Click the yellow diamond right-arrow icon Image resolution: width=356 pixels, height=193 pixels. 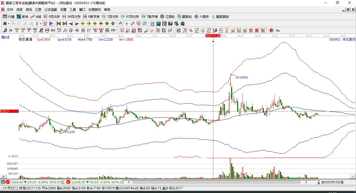click(89, 24)
